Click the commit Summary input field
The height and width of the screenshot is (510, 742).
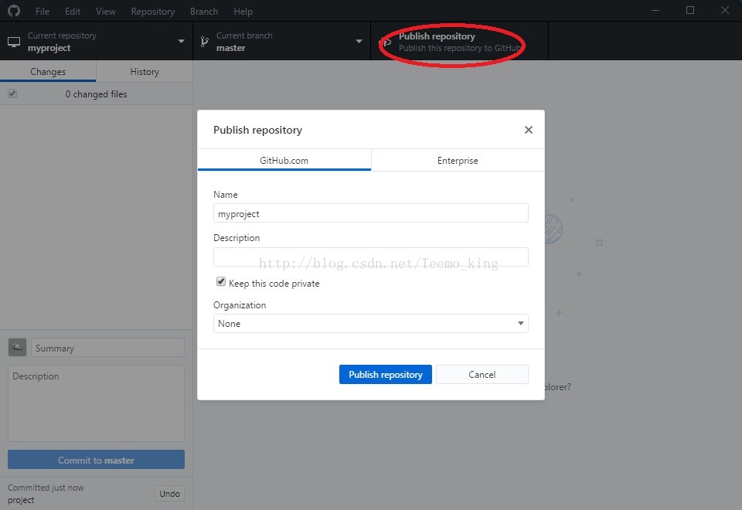107,348
